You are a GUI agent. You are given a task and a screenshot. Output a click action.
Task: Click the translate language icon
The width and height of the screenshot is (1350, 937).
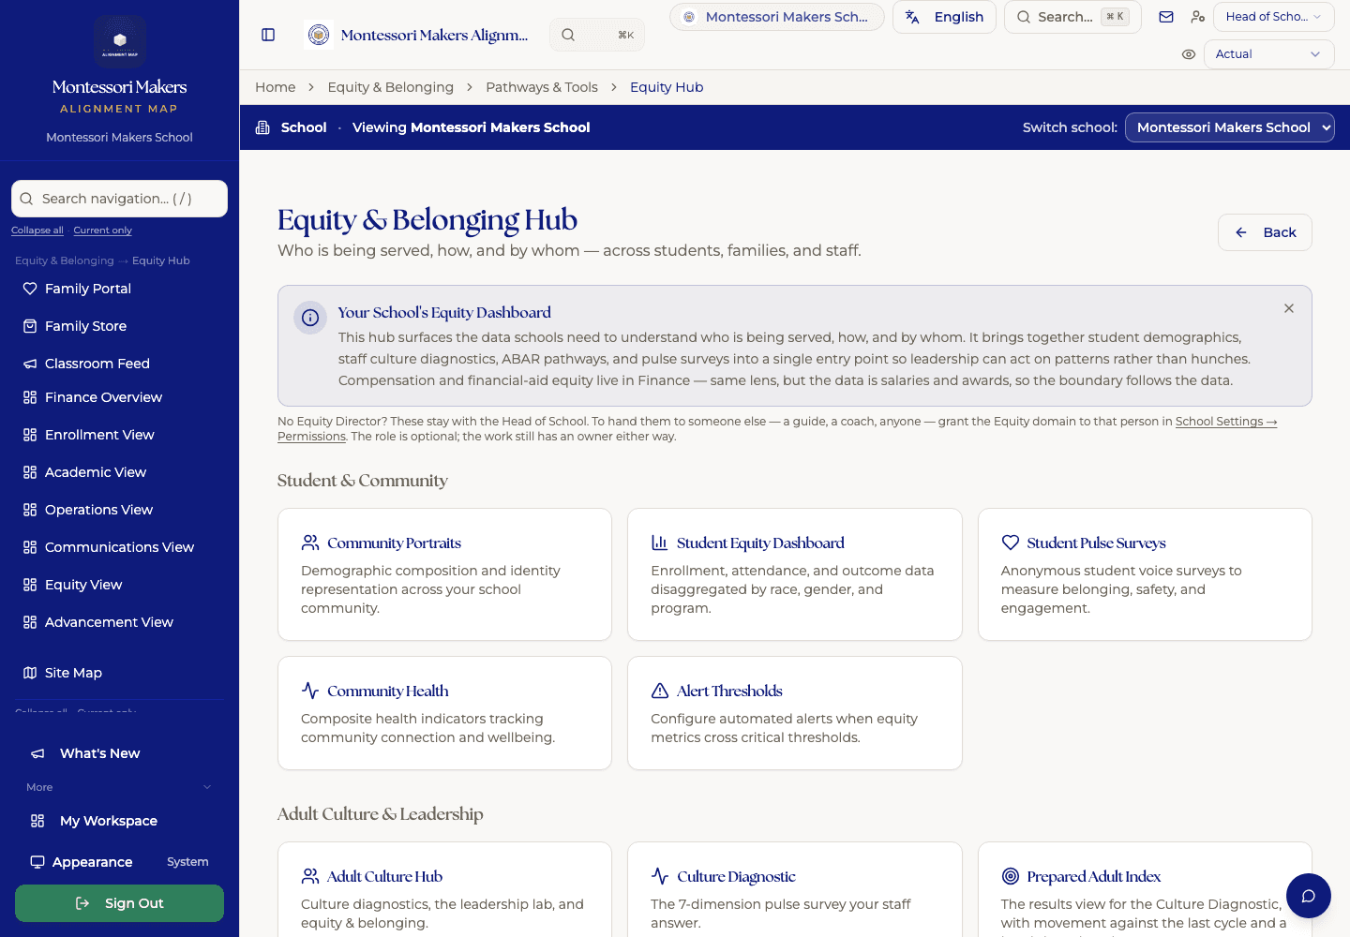click(x=912, y=17)
